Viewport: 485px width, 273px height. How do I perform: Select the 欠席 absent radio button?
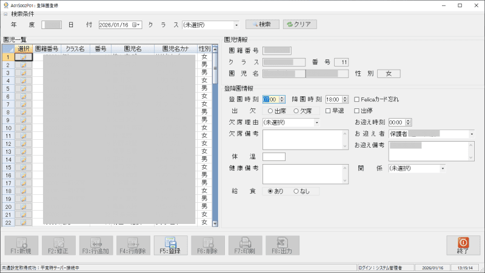[296, 111]
